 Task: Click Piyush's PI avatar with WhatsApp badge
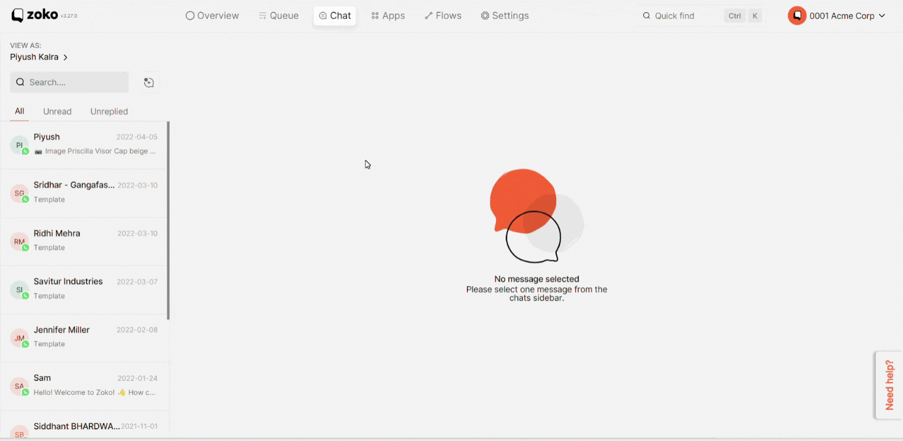(19, 145)
